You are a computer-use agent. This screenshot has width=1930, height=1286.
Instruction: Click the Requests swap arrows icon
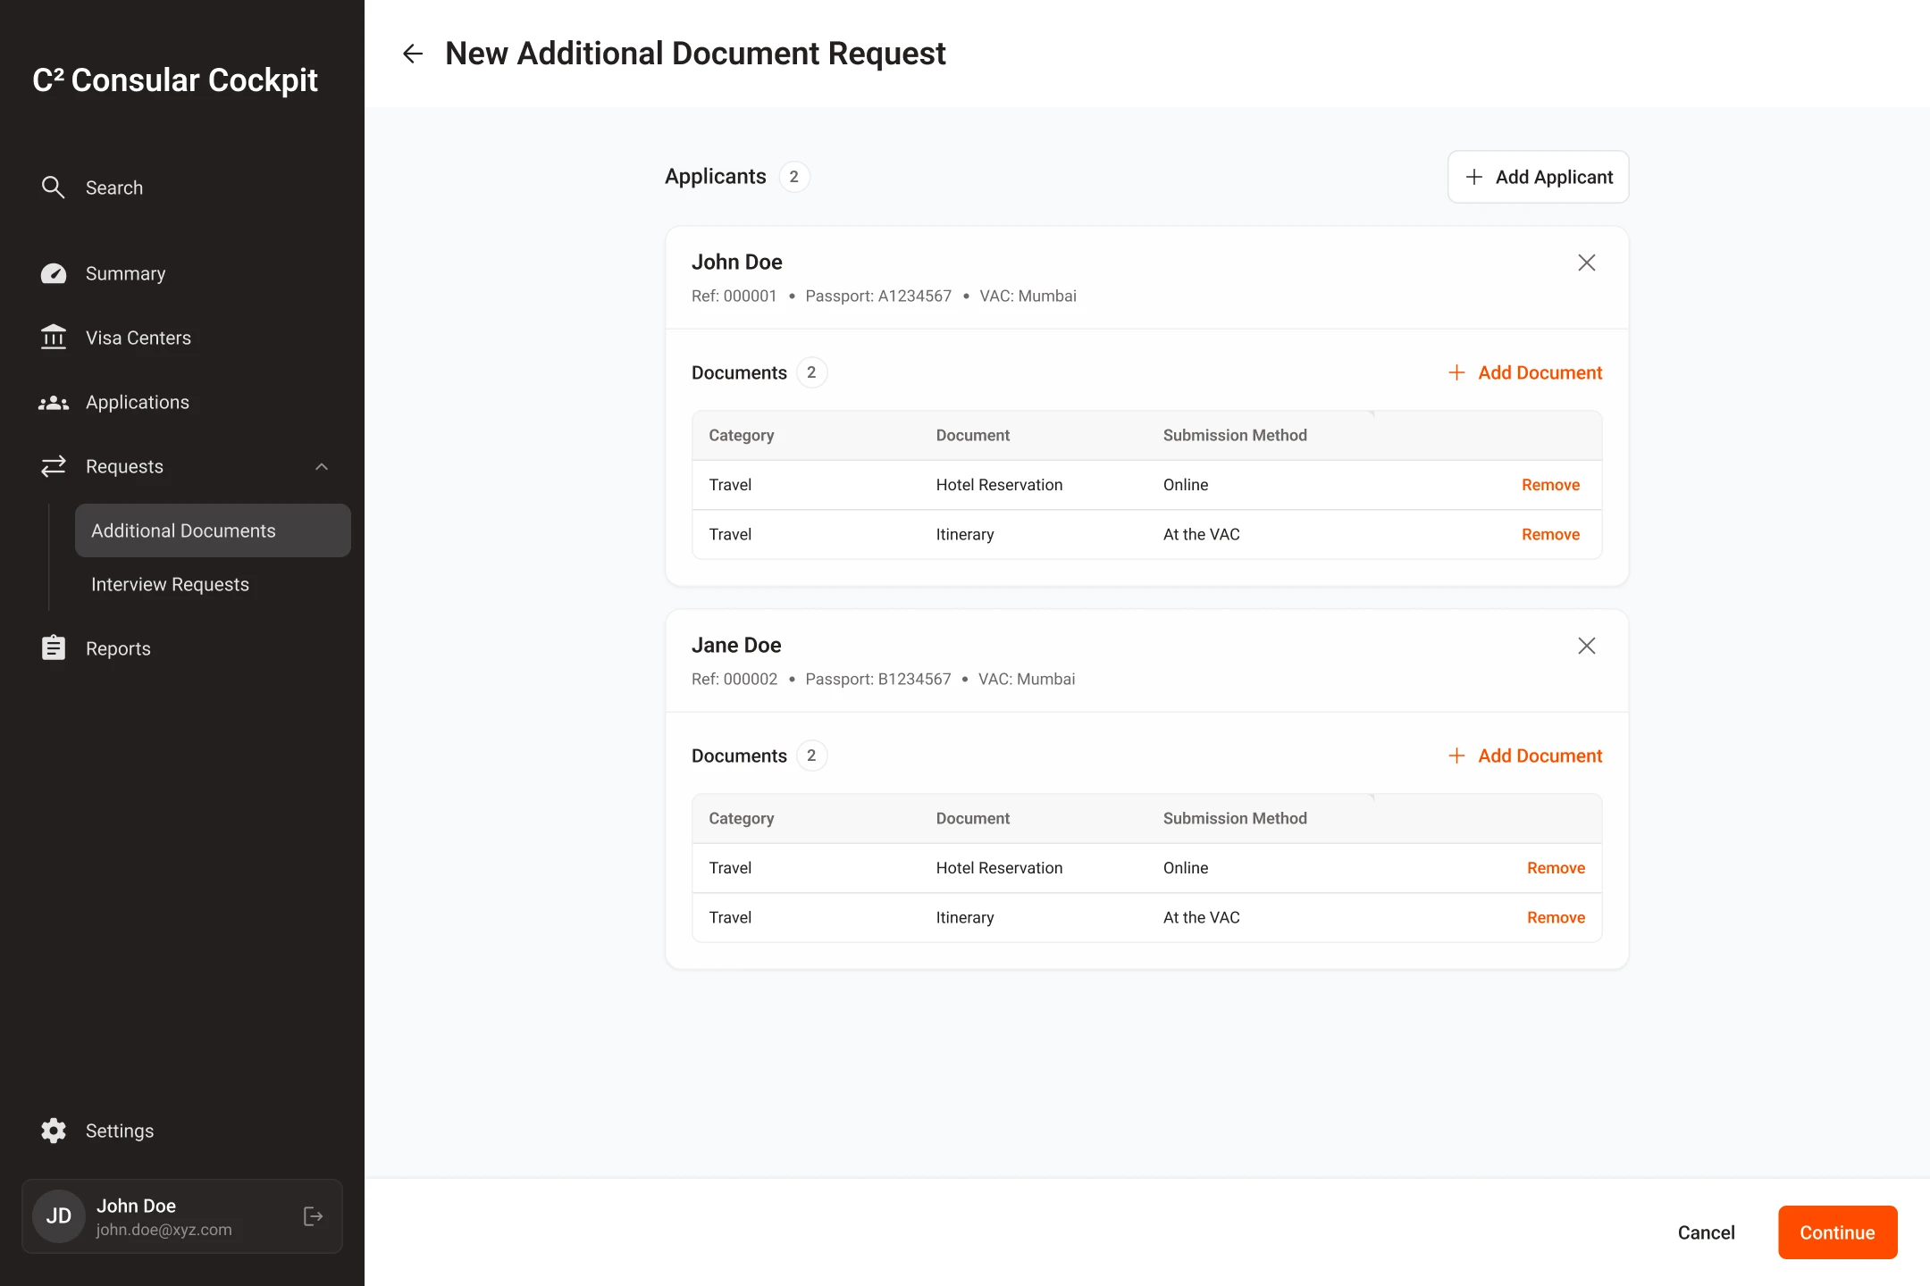54,466
